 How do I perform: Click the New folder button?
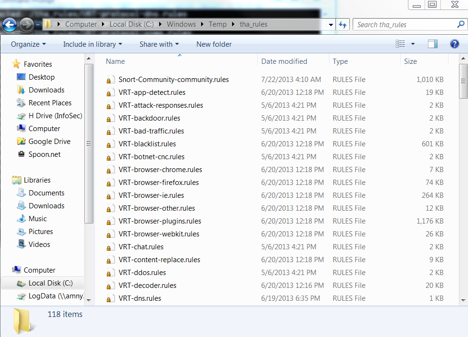coord(214,44)
